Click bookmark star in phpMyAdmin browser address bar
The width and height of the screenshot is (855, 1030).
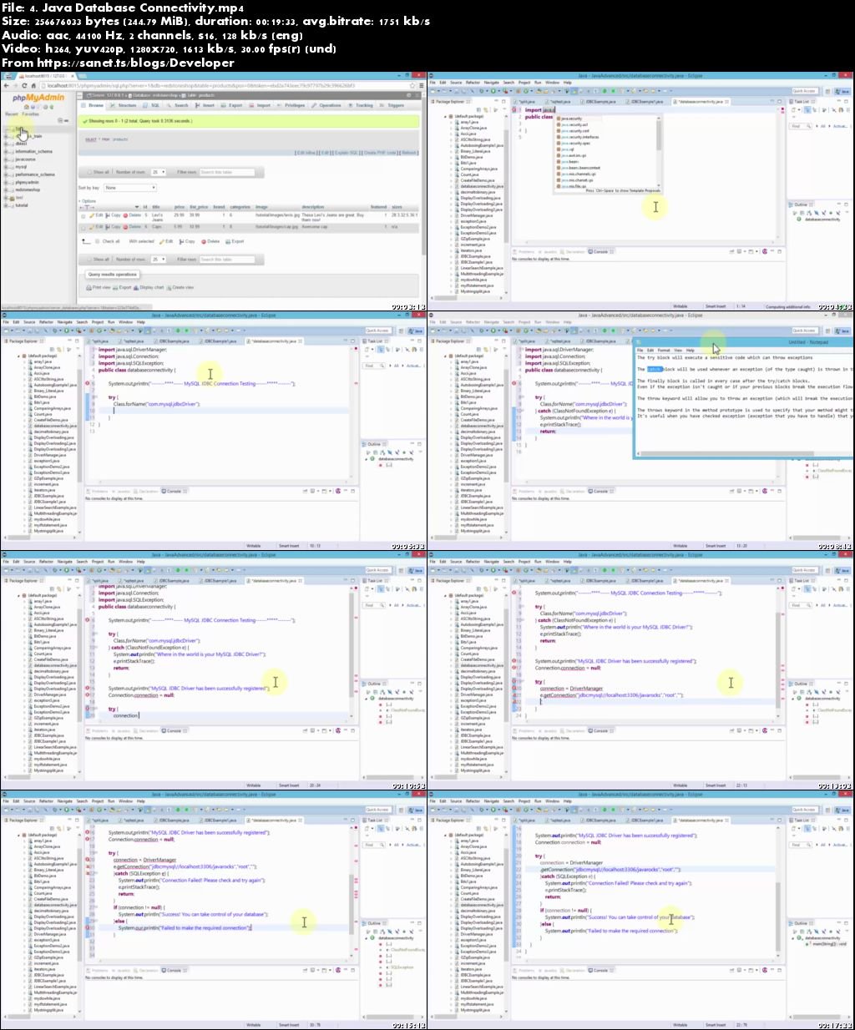(412, 85)
